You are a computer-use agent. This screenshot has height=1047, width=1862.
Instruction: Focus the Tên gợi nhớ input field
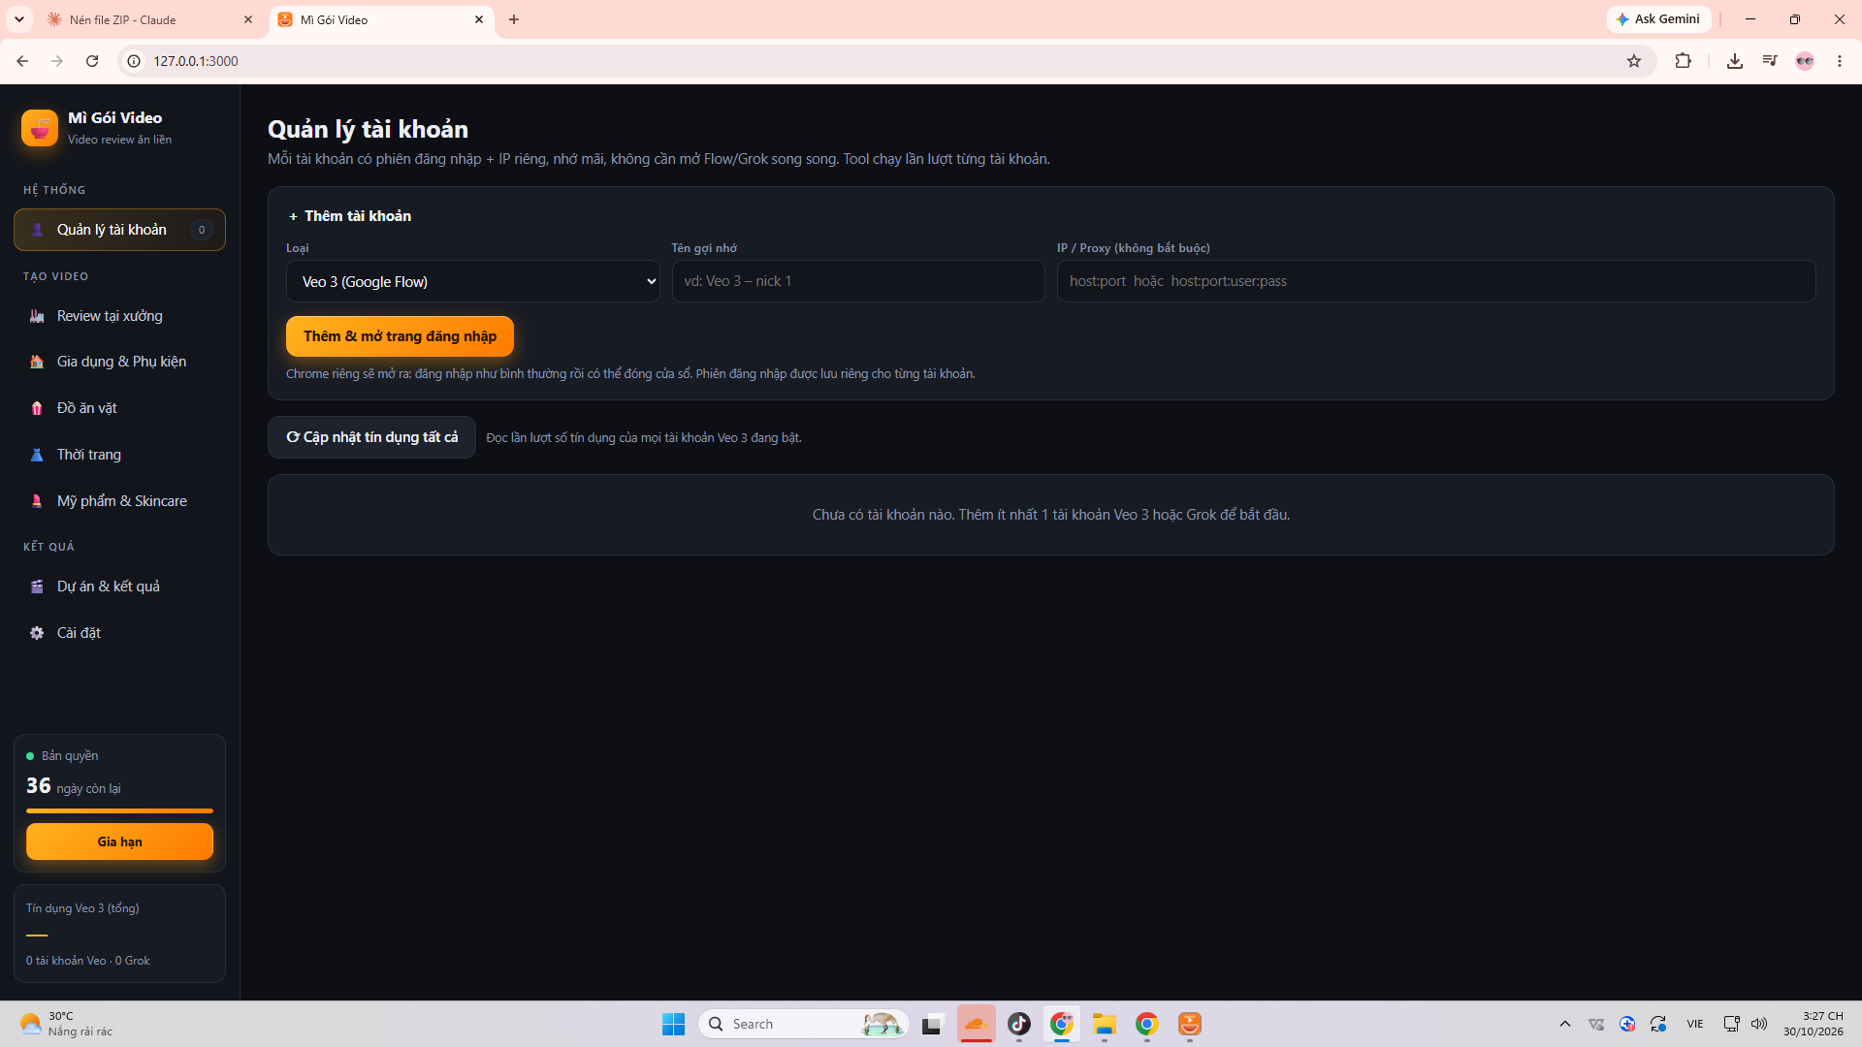[858, 281]
